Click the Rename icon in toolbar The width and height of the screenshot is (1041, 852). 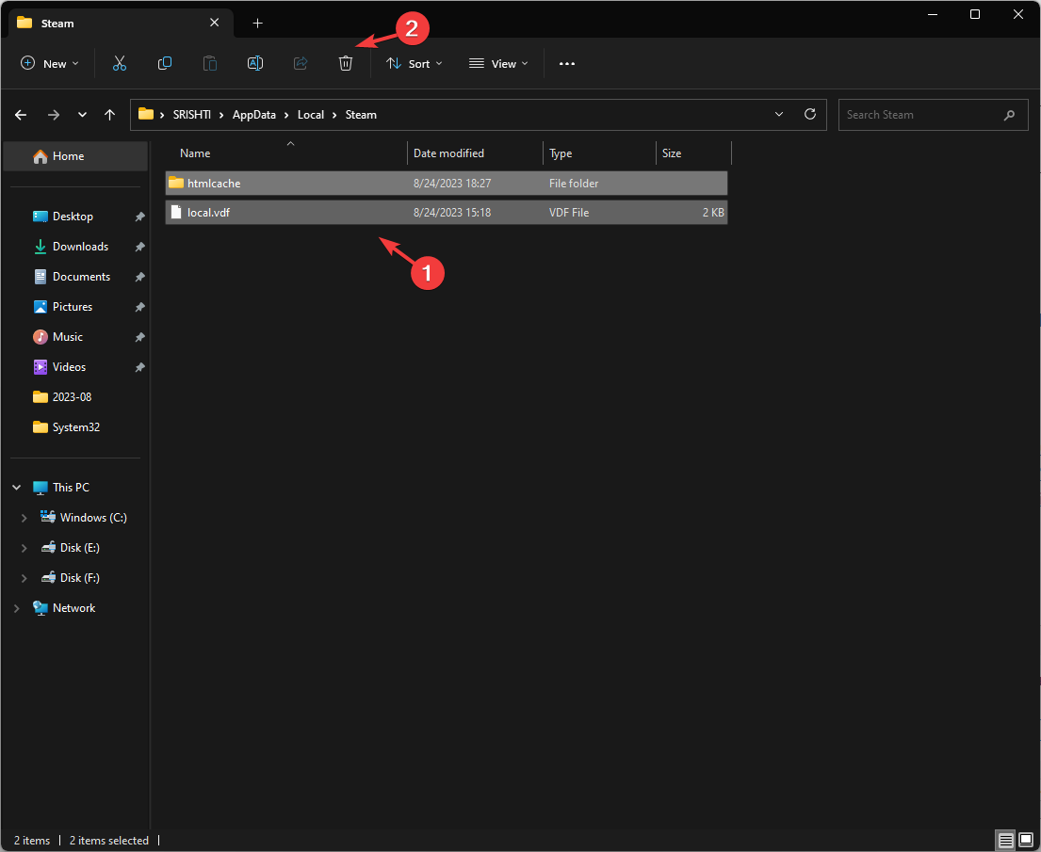click(x=254, y=63)
